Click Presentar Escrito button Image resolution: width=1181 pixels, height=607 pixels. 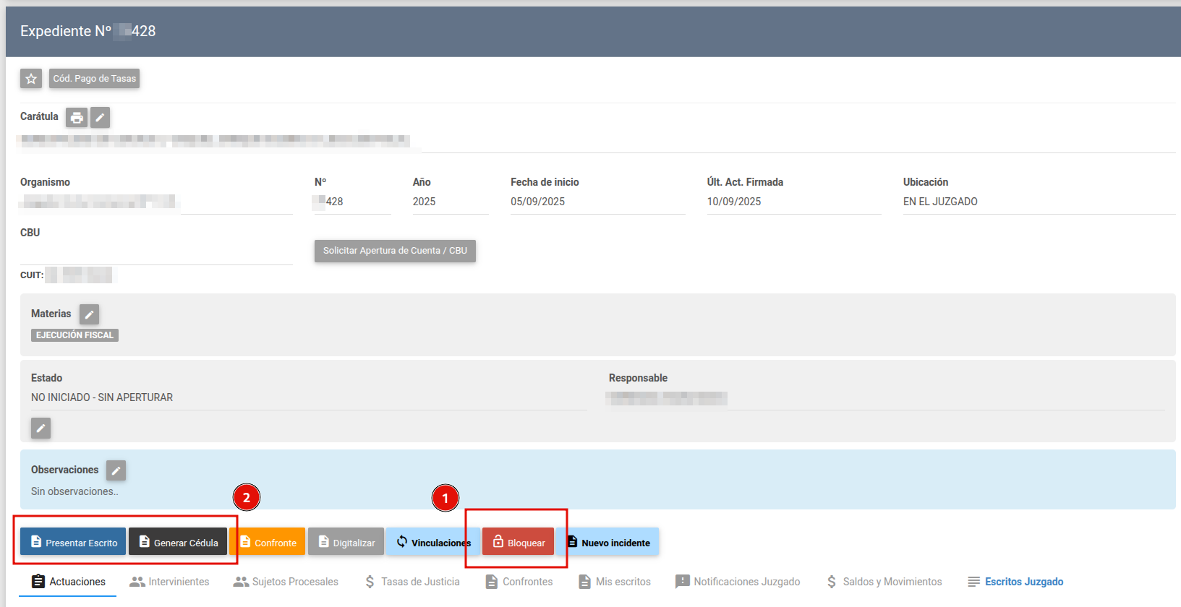pos(73,542)
